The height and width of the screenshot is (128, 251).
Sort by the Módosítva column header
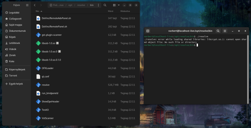pos(125,11)
